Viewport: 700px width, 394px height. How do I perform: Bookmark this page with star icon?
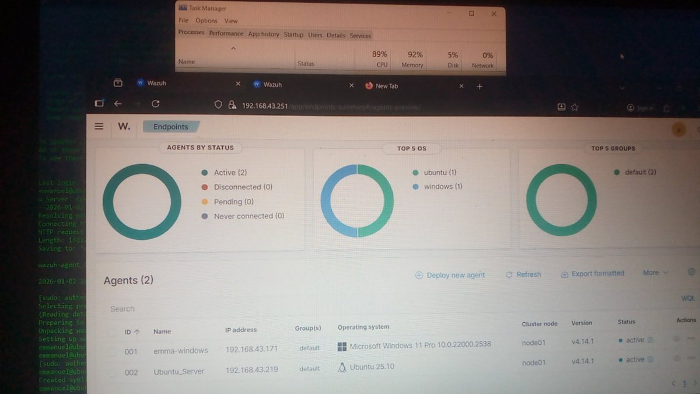[575, 107]
